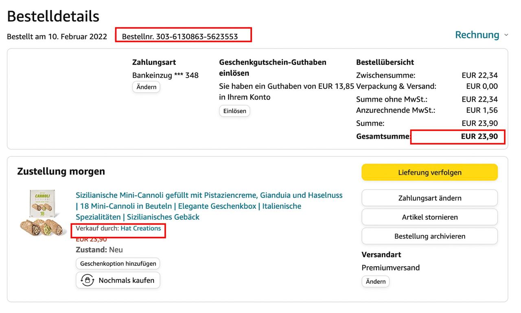
Task: Click the Gesamtsumme amount EUR 23,90
Action: click(x=479, y=137)
